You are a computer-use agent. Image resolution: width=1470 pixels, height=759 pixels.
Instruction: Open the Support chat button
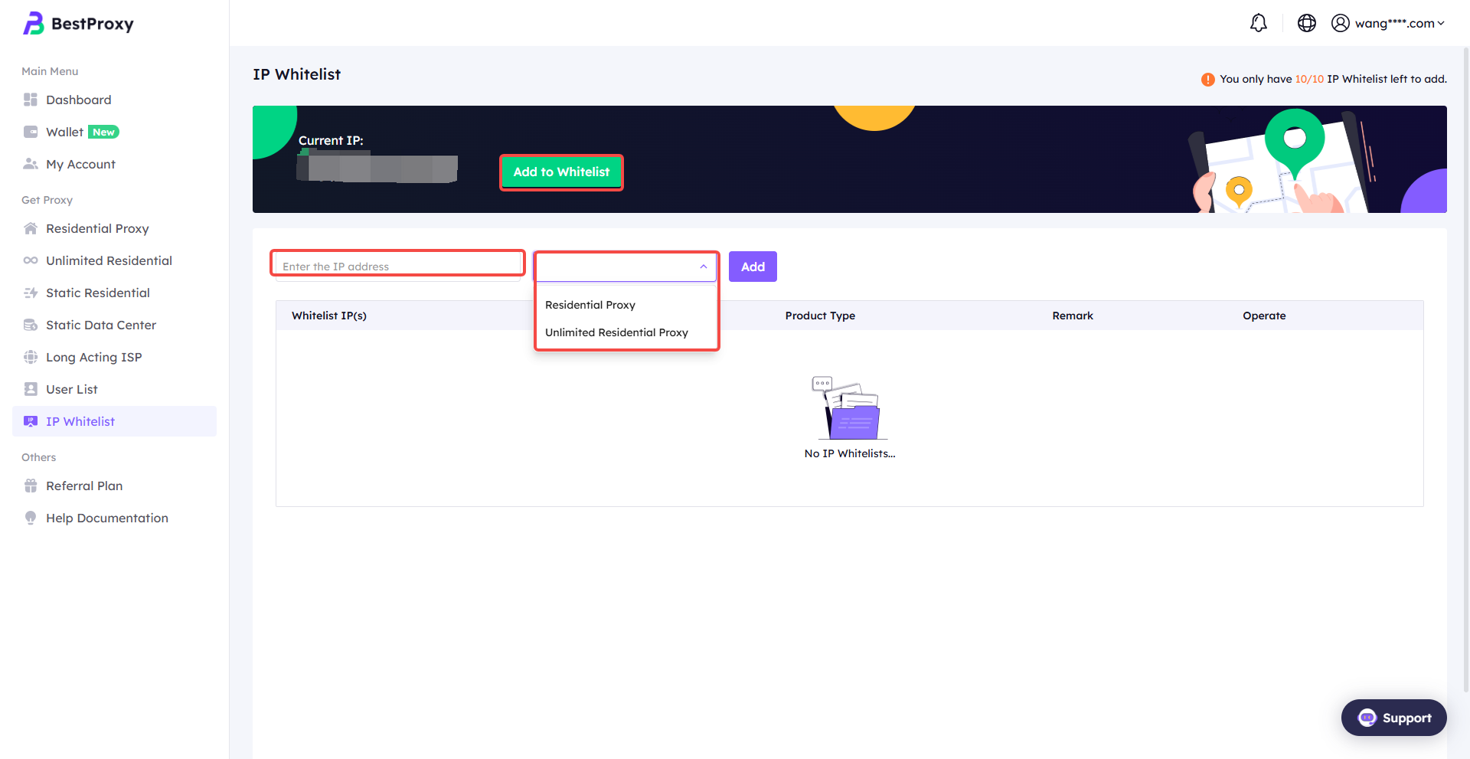click(x=1394, y=718)
